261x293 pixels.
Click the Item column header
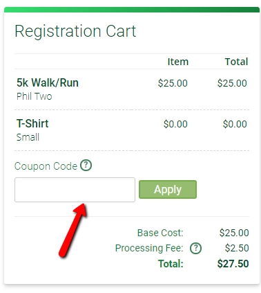178,62
